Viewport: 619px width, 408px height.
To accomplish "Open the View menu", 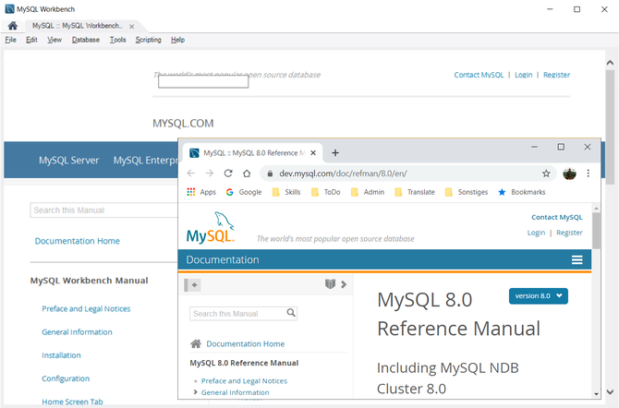I will [x=55, y=40].
